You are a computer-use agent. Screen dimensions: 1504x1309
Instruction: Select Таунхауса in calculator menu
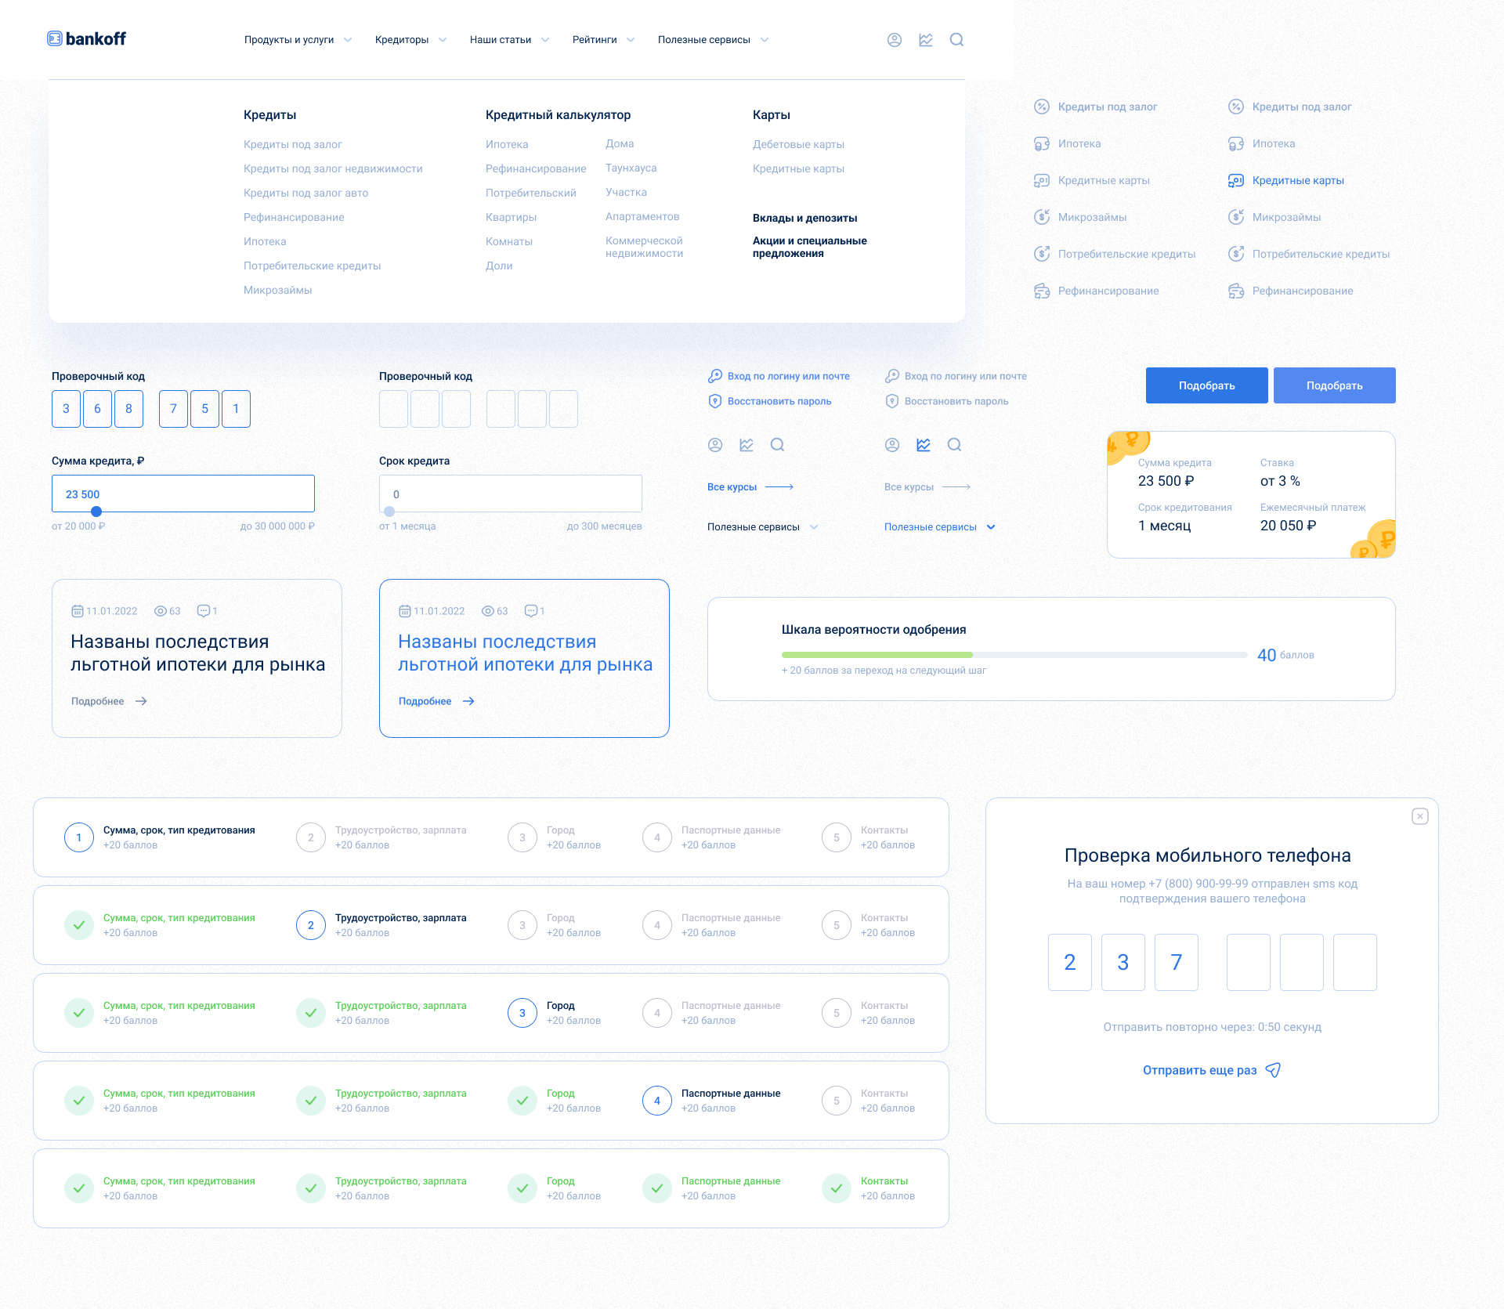(631, 168)
